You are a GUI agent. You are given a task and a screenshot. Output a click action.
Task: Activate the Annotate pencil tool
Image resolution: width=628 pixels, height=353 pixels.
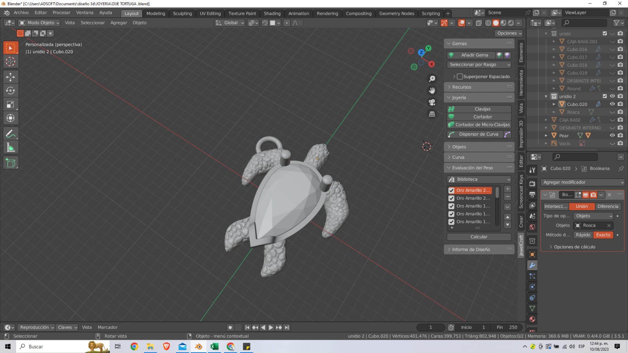(x=11, y=134)
